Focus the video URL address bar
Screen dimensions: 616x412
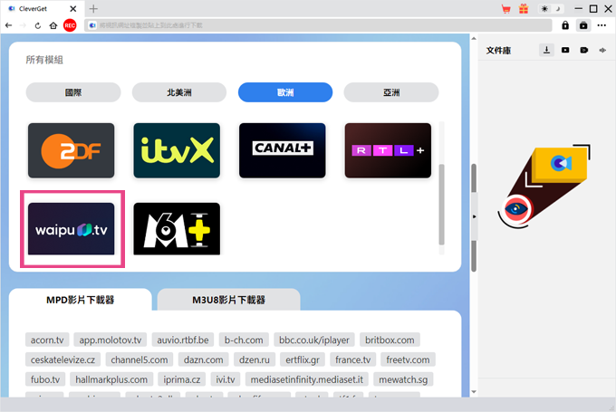click(x=318, y=25)
